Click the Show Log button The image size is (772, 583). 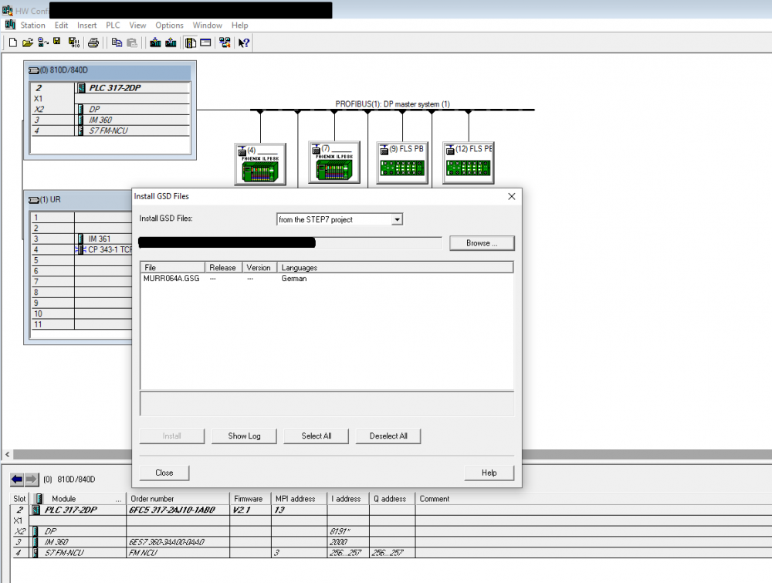pyautogui.click(x=244, y=436)
